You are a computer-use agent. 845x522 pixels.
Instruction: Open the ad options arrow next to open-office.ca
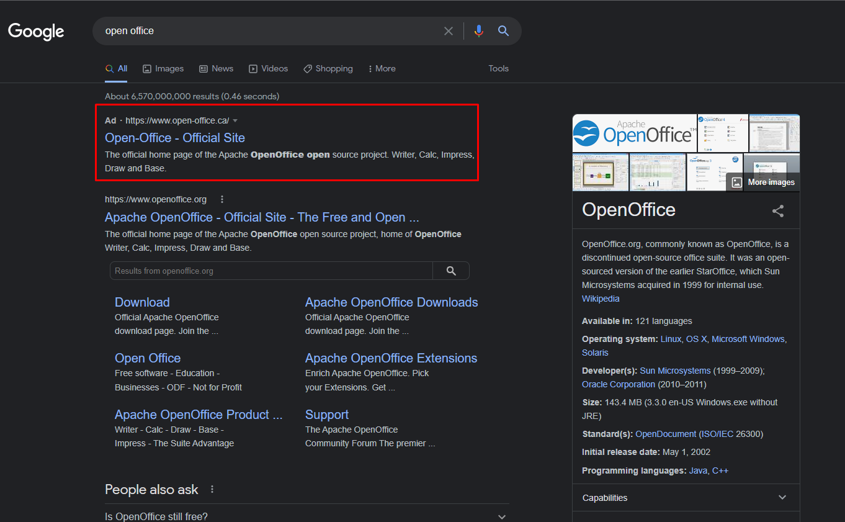(235, 120)
